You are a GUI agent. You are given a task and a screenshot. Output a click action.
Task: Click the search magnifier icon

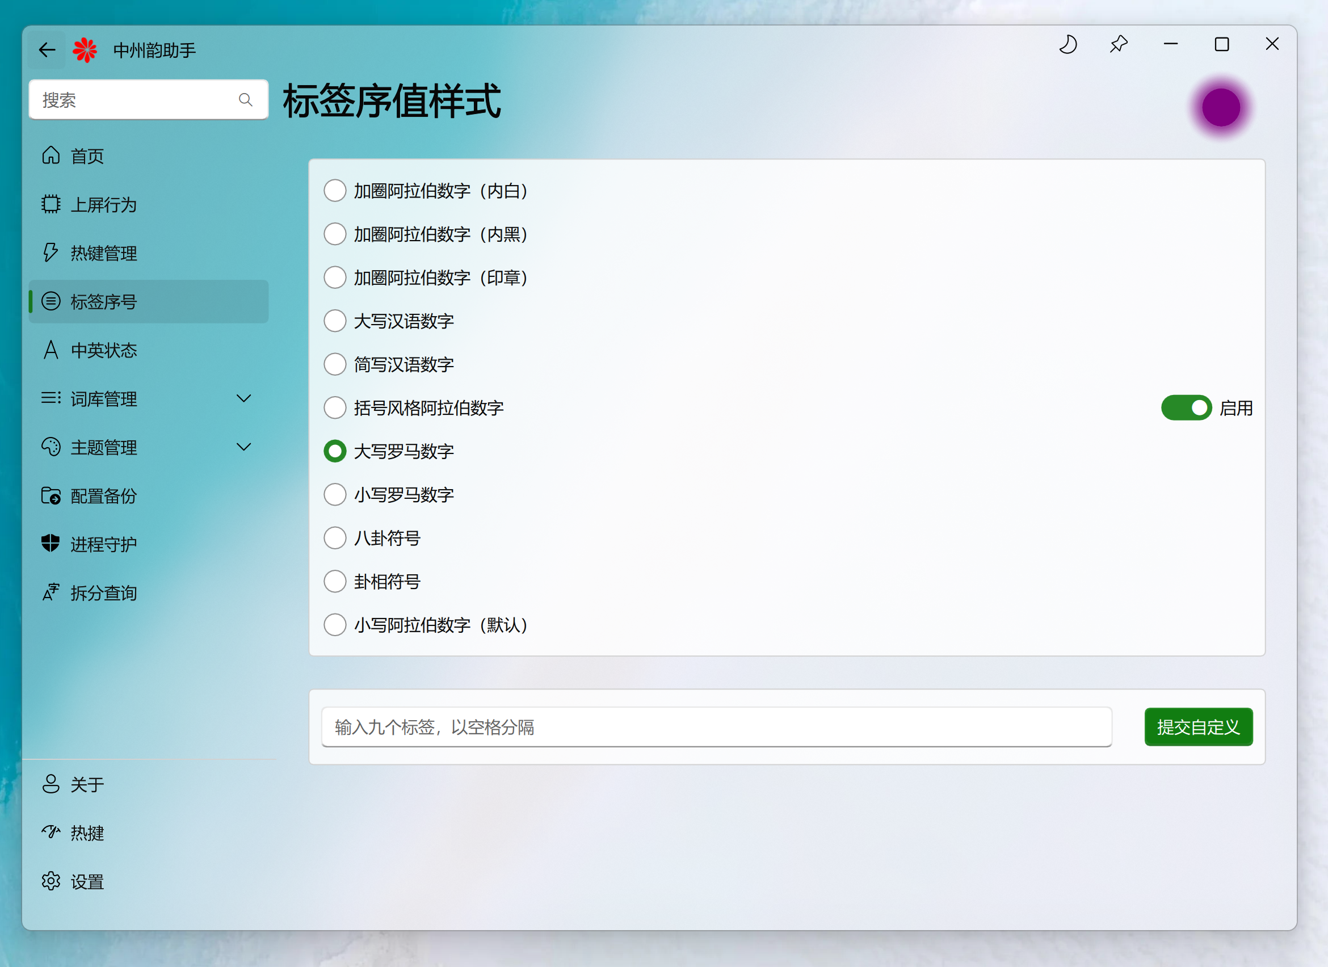click(x=245, y=100)
